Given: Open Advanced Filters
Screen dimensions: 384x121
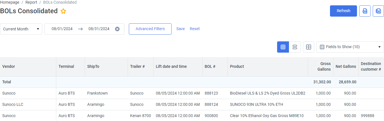Looking at the screenshot, I should [x=150, y=29].
